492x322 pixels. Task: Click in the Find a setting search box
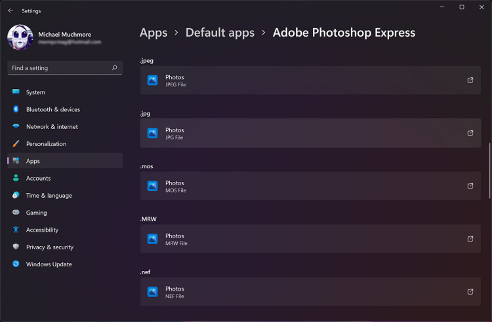59,68
